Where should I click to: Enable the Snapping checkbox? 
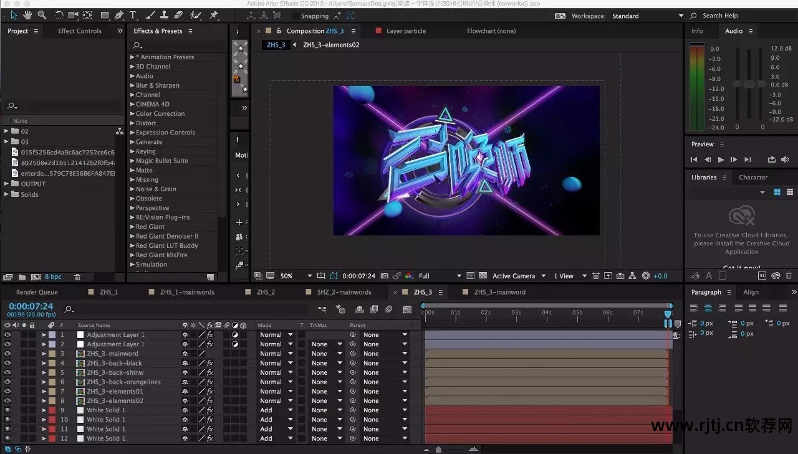[x=295, y=16]
